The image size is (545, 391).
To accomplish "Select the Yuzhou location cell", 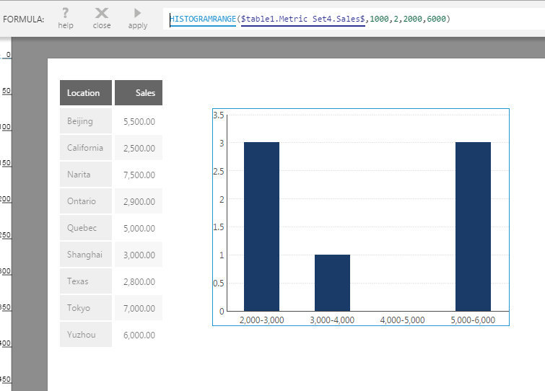I will click(x=85, y=335).
